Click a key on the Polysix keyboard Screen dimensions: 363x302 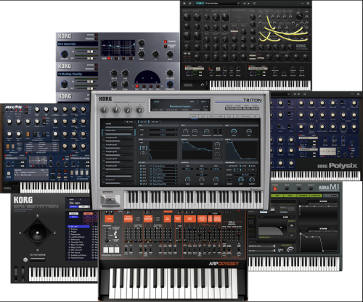(x=314, y=175)
